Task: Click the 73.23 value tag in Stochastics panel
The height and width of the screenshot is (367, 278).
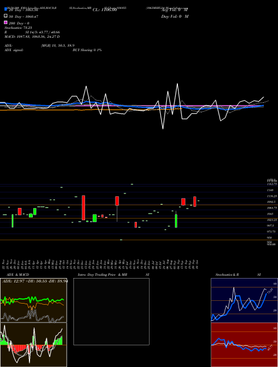Action: 269,291
